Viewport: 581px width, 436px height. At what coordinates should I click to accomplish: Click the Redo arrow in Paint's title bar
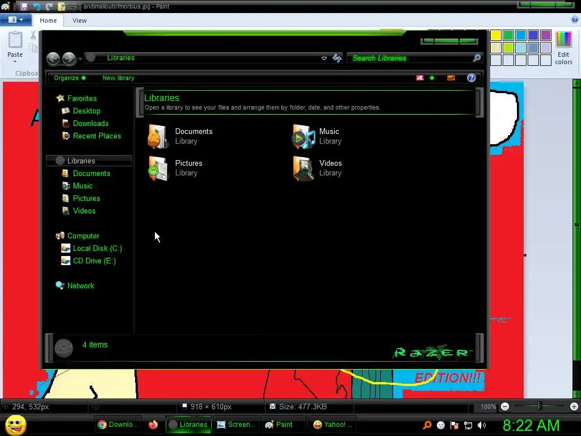(x=49, y=6)
